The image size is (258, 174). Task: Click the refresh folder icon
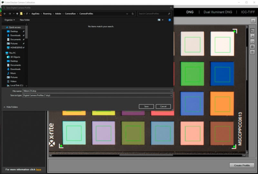tap(133, 14)
